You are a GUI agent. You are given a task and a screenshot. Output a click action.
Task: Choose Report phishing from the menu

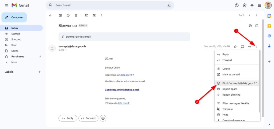click(x=231, y=95)
